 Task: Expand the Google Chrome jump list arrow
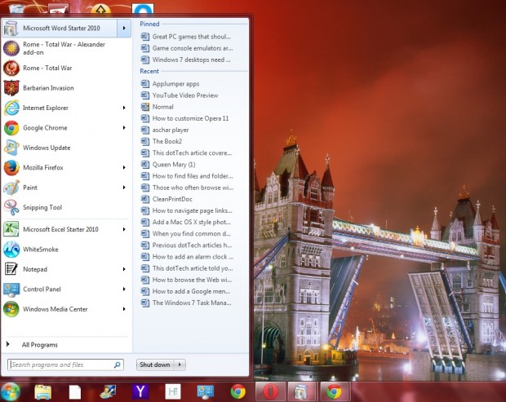(124, 128)
